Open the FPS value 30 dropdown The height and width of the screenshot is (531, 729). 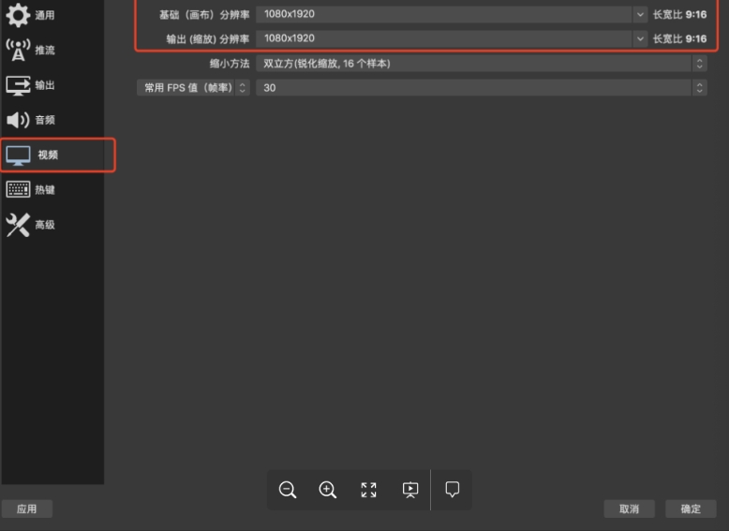click(x=482, y=87)
